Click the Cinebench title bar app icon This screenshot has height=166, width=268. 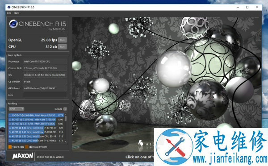pyautogui.click(x=9, y=7)
